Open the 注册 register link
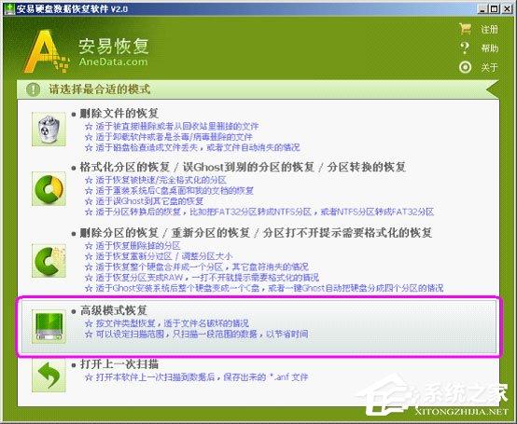The width and height of the screenshot is (517, 424). [489, 29]
